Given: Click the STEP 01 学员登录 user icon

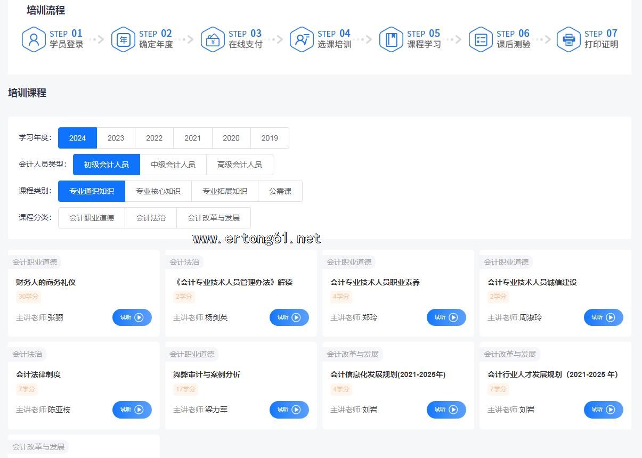Looking at the screenshot, I should pos(34,39).
